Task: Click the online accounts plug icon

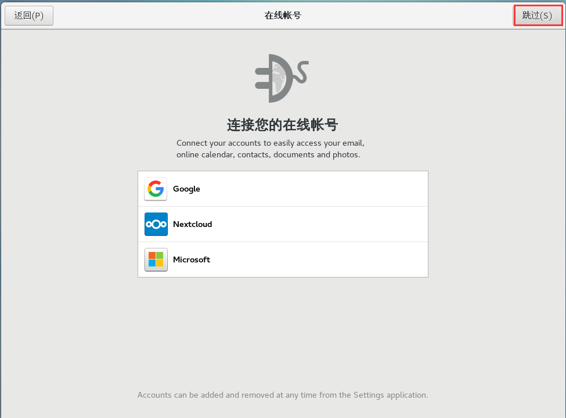Action: click(x=282, y=78)
